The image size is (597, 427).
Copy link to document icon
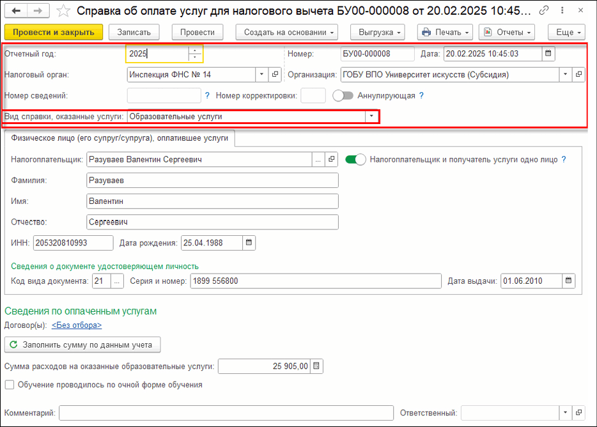[543, 11]
